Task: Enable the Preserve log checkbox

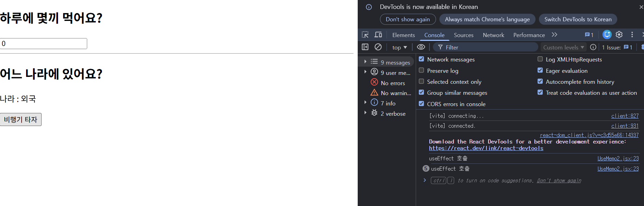Action: [422, 70]
